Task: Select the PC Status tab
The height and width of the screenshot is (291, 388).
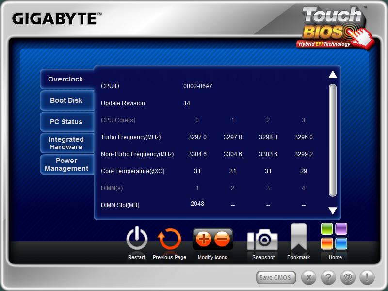Action: point(67,122)
